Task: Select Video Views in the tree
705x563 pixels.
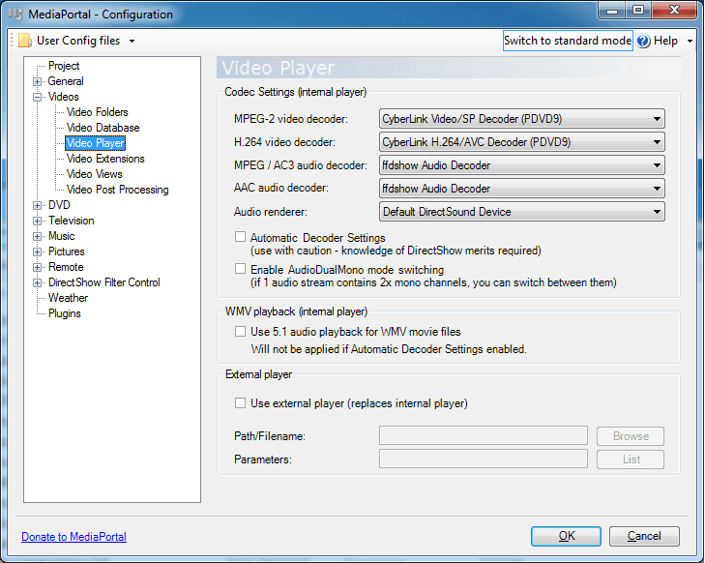Action: click(94, 174)
